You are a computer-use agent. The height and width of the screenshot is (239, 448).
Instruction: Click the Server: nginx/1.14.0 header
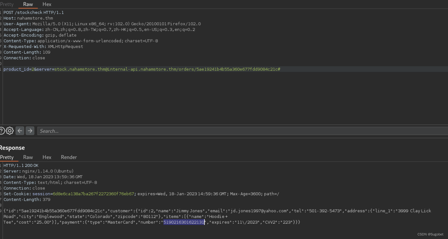pyautogui.click(x=39, y=171)
